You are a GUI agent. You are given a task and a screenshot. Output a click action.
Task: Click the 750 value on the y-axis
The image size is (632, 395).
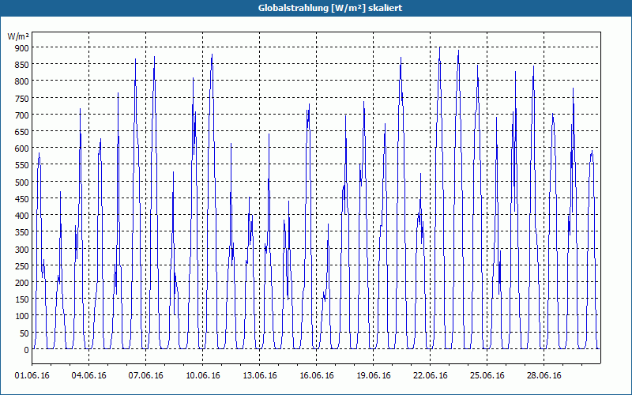[x=22, y=98]
